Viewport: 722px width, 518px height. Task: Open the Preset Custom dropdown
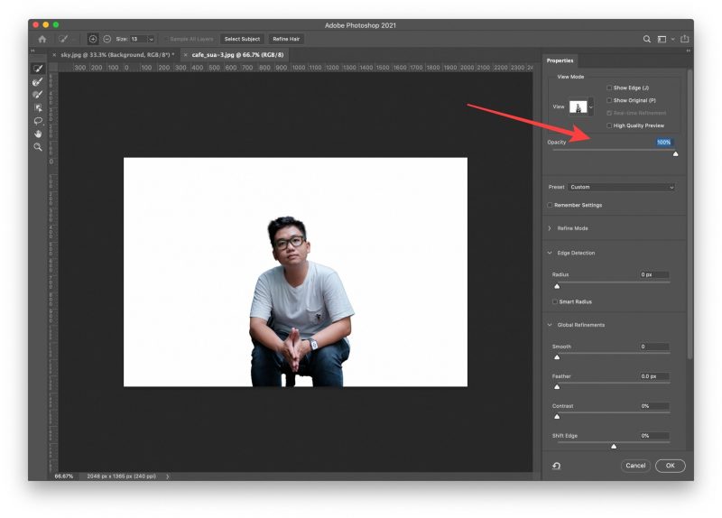click(621, 188)
